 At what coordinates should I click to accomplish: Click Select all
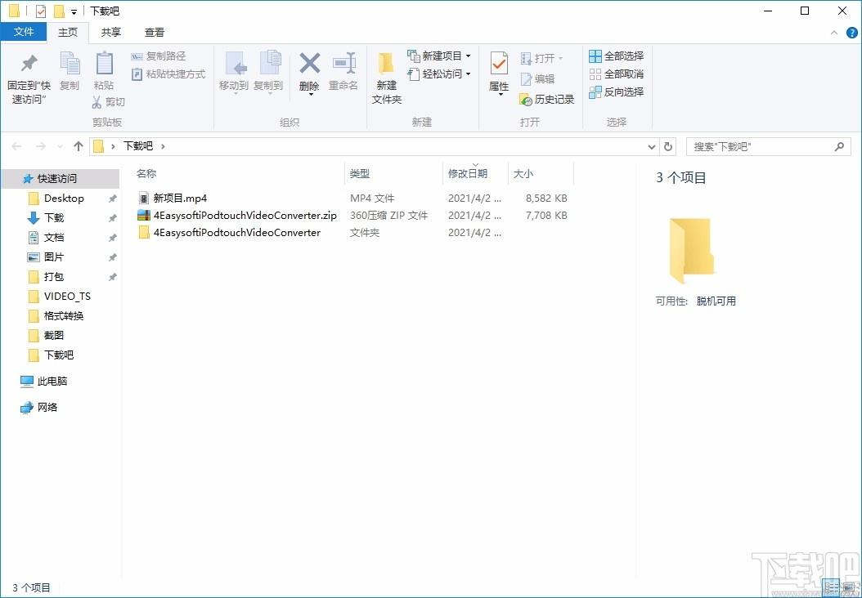pyautogui.click(x=617, y=56)
